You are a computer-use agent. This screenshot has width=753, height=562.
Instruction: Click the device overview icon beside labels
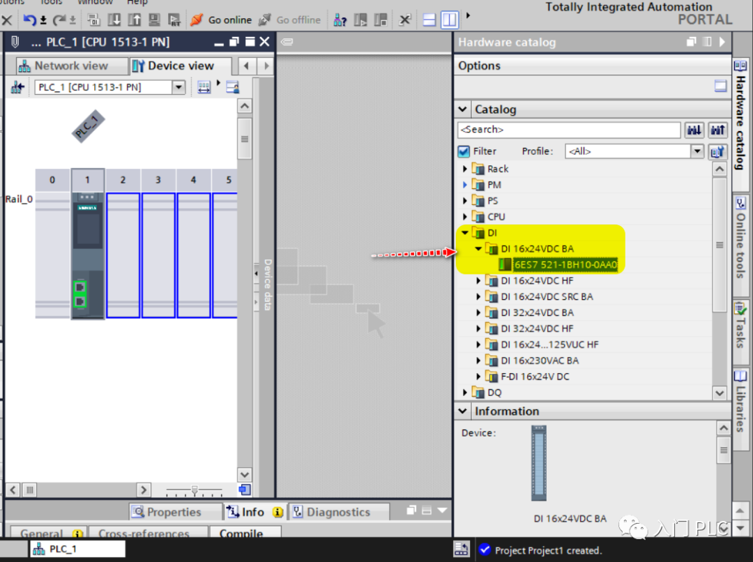233,87
